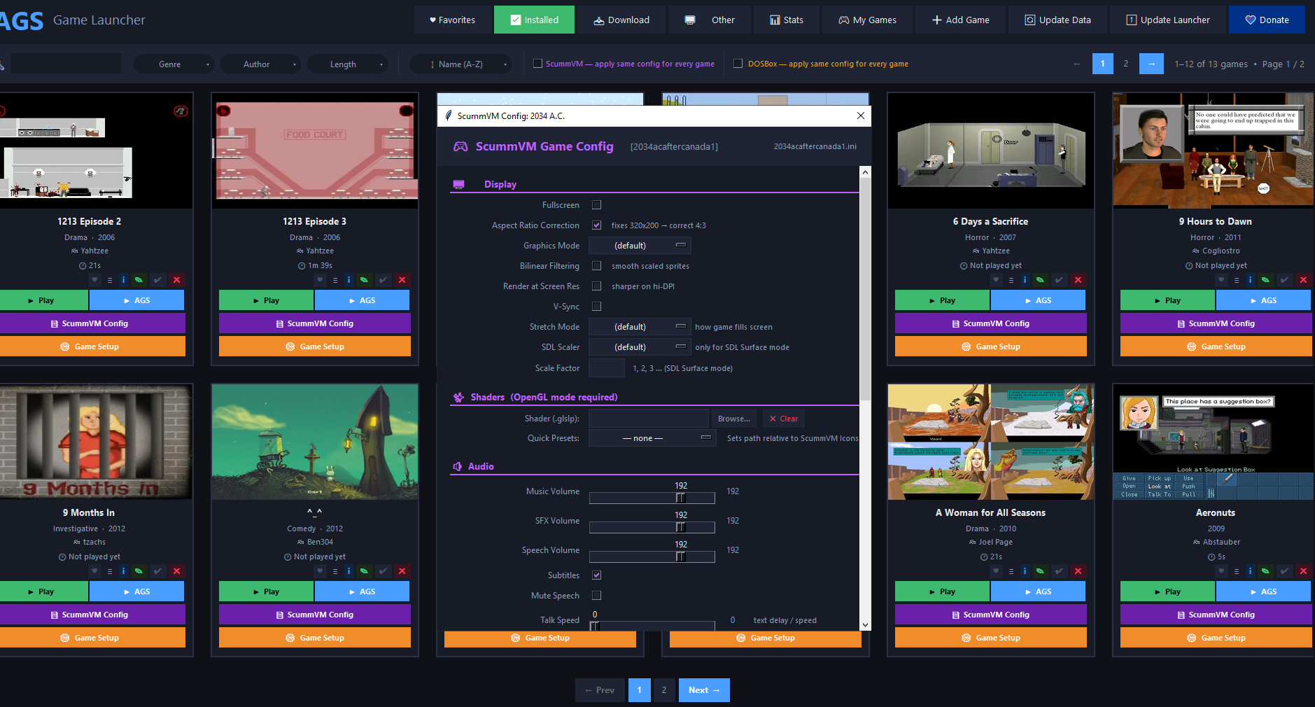
Task: Clear the shader path
Action: (x=783, y=419)
